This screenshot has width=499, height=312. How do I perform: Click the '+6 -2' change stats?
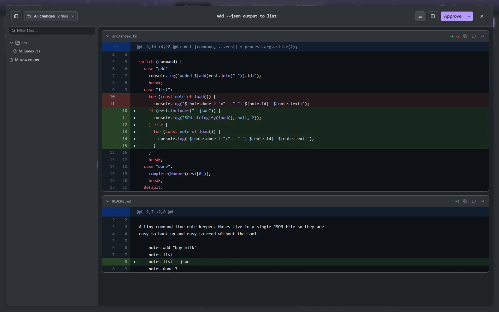(455, 36)
